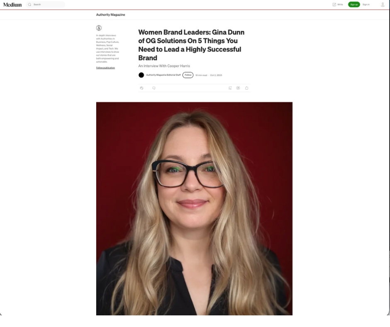The width and height of the screenshot is (390, 327).
Task: Click the search magnifier icon
Action: (x=29, y=5)
